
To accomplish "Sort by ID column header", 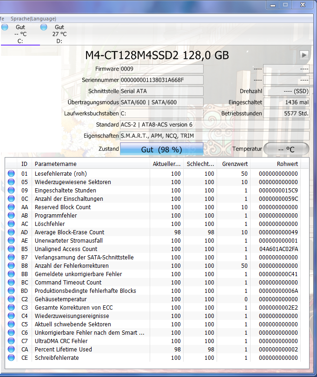I will click(24, 164).
